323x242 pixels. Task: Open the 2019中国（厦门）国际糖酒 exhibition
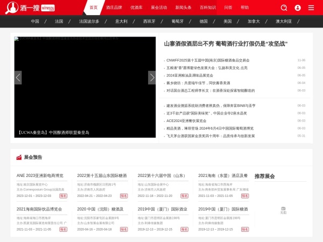coord(223,209)
